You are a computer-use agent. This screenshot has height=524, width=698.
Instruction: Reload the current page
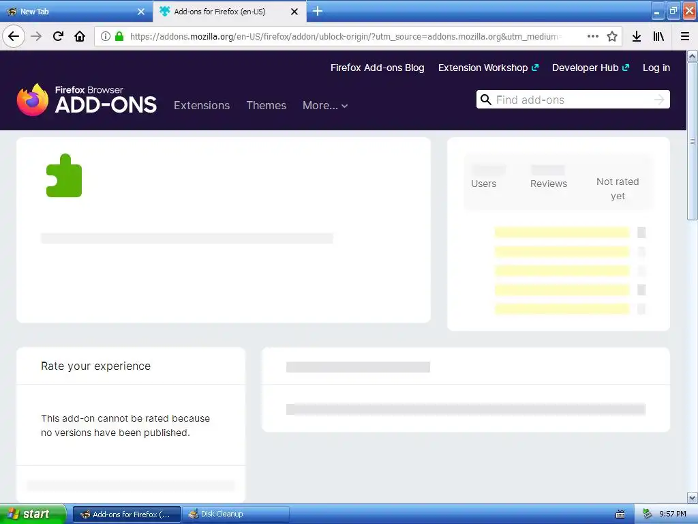[58, 36]
